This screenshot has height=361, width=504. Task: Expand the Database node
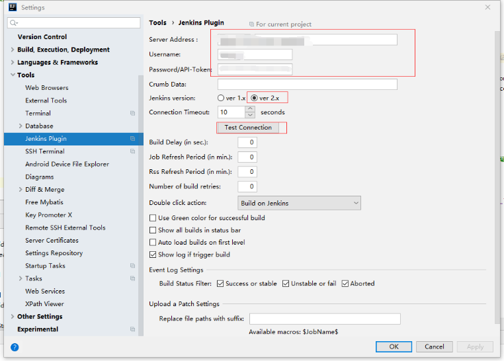click(21, 126)
